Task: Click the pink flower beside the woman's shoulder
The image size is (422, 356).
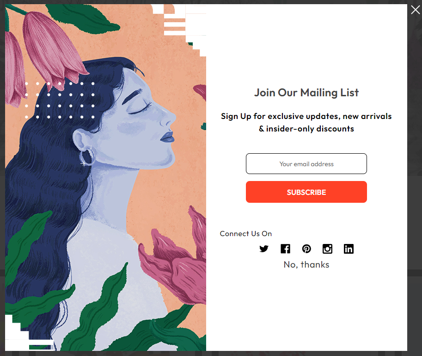Action: 172,262
